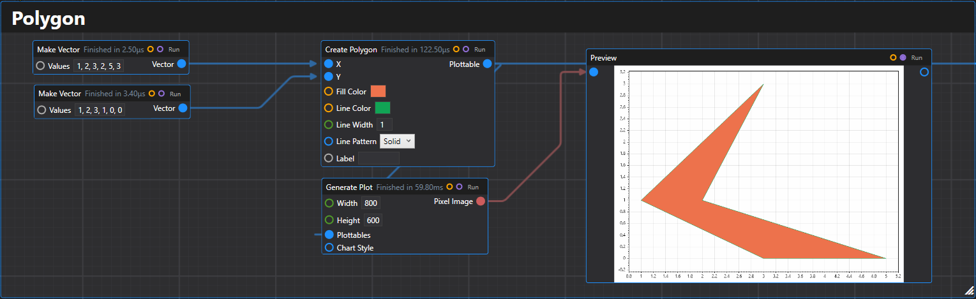976x299 pixels.
Task: Toggle purple circle on first Make Vector header
Action: pyautogui.click(x=160, y=49)
